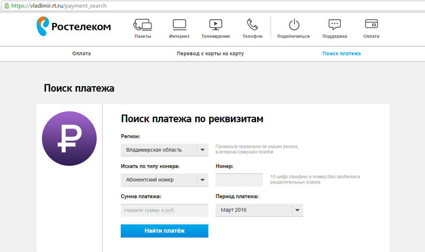Open the Абонентский номер type dropdown

coord(164,180)
